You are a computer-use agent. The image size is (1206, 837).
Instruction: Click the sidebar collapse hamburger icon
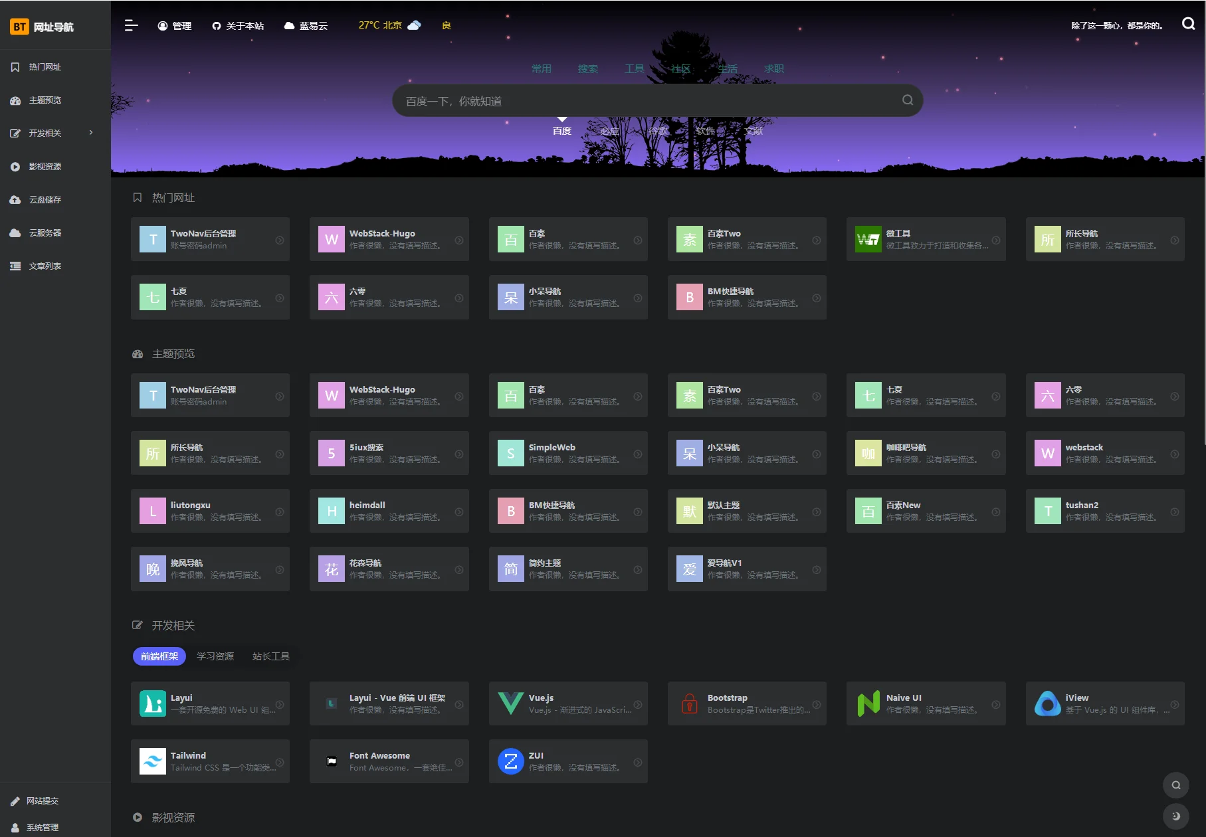[x=131, y=25]
